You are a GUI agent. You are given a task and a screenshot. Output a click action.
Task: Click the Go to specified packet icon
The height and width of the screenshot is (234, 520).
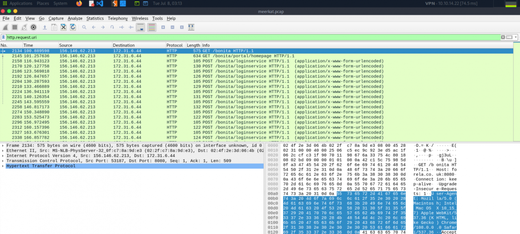(112, 27)
